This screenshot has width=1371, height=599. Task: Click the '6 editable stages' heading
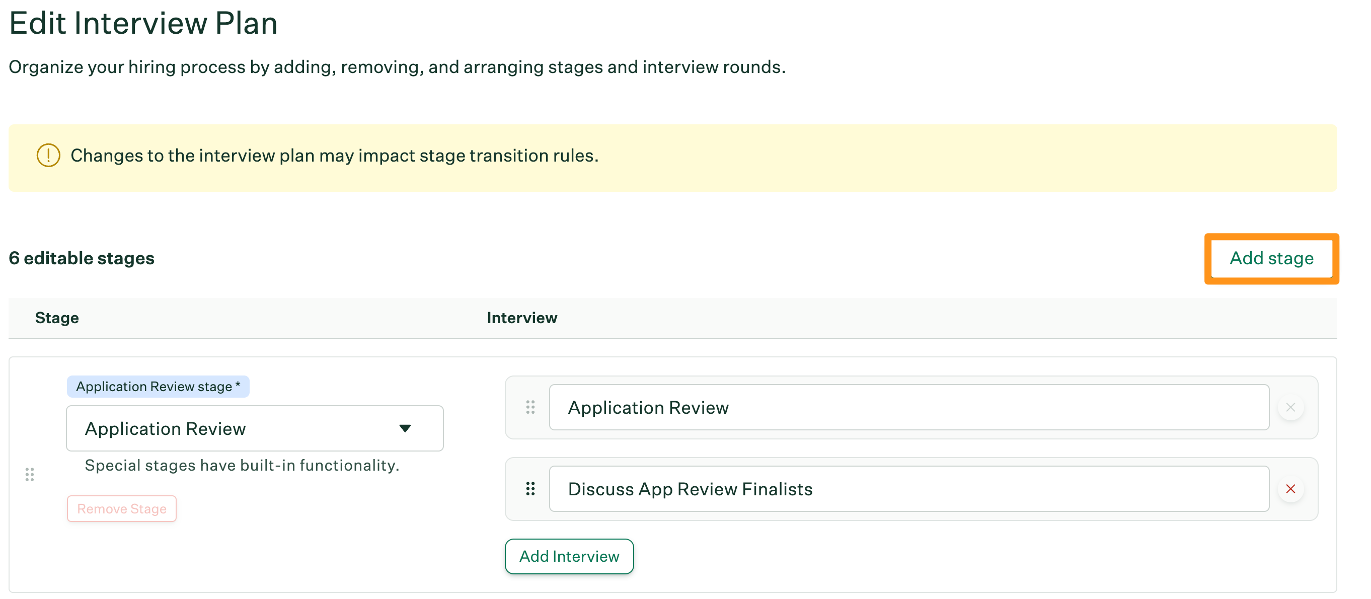(82, 258)
